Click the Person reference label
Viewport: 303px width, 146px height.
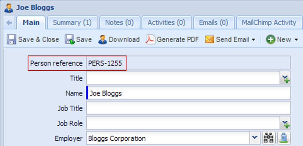tap(56, 63)
